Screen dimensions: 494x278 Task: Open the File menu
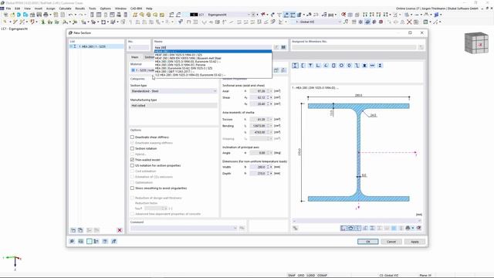8,8
